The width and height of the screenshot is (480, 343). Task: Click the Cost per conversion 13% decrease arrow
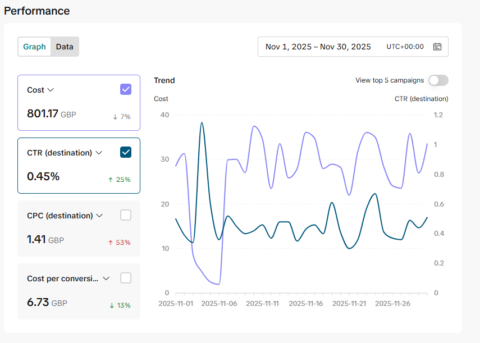(x=112, y=305)
